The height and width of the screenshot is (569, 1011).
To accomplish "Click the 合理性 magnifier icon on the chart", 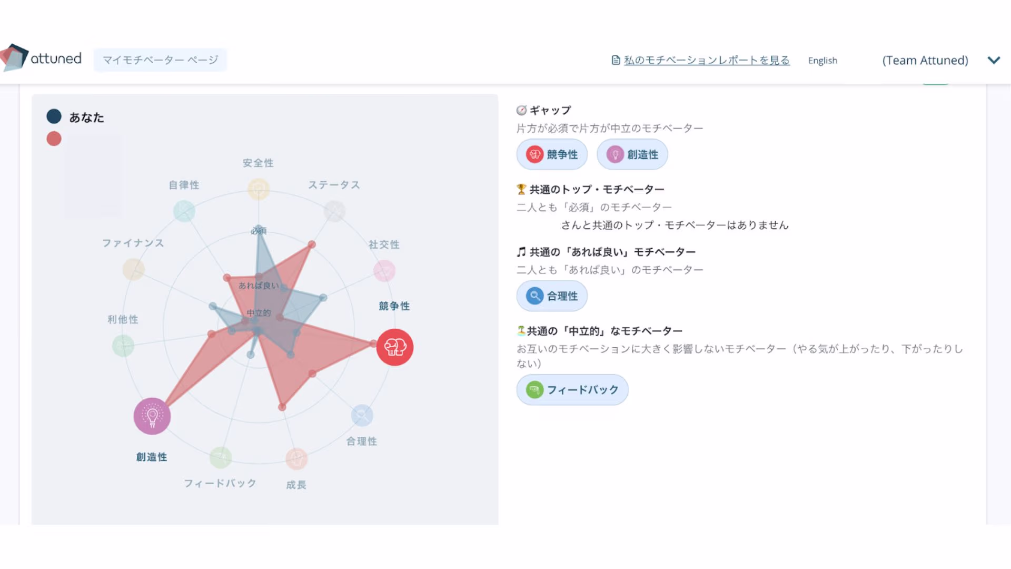I will pos(361,416).
